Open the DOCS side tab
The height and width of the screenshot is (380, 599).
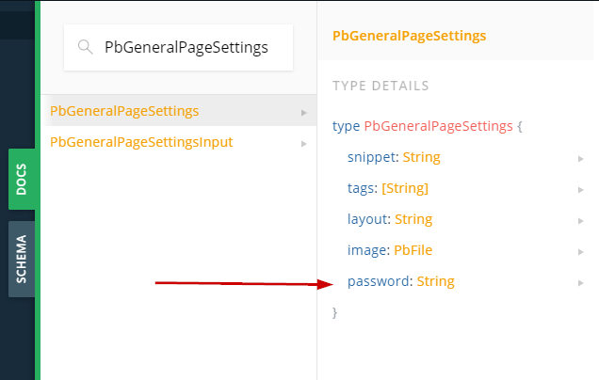click(x=22, y=179)
